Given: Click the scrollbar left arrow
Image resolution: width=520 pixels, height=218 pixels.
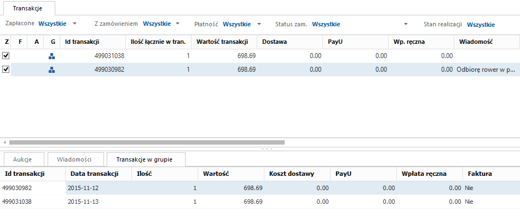Looking at the screenshot, I should (x=4, y=142).
